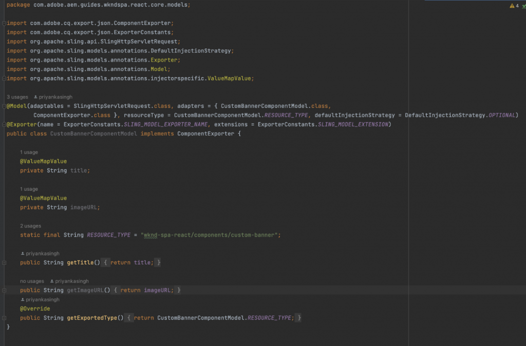Click the author icon above getTitle method

click(x=23, y=254)
